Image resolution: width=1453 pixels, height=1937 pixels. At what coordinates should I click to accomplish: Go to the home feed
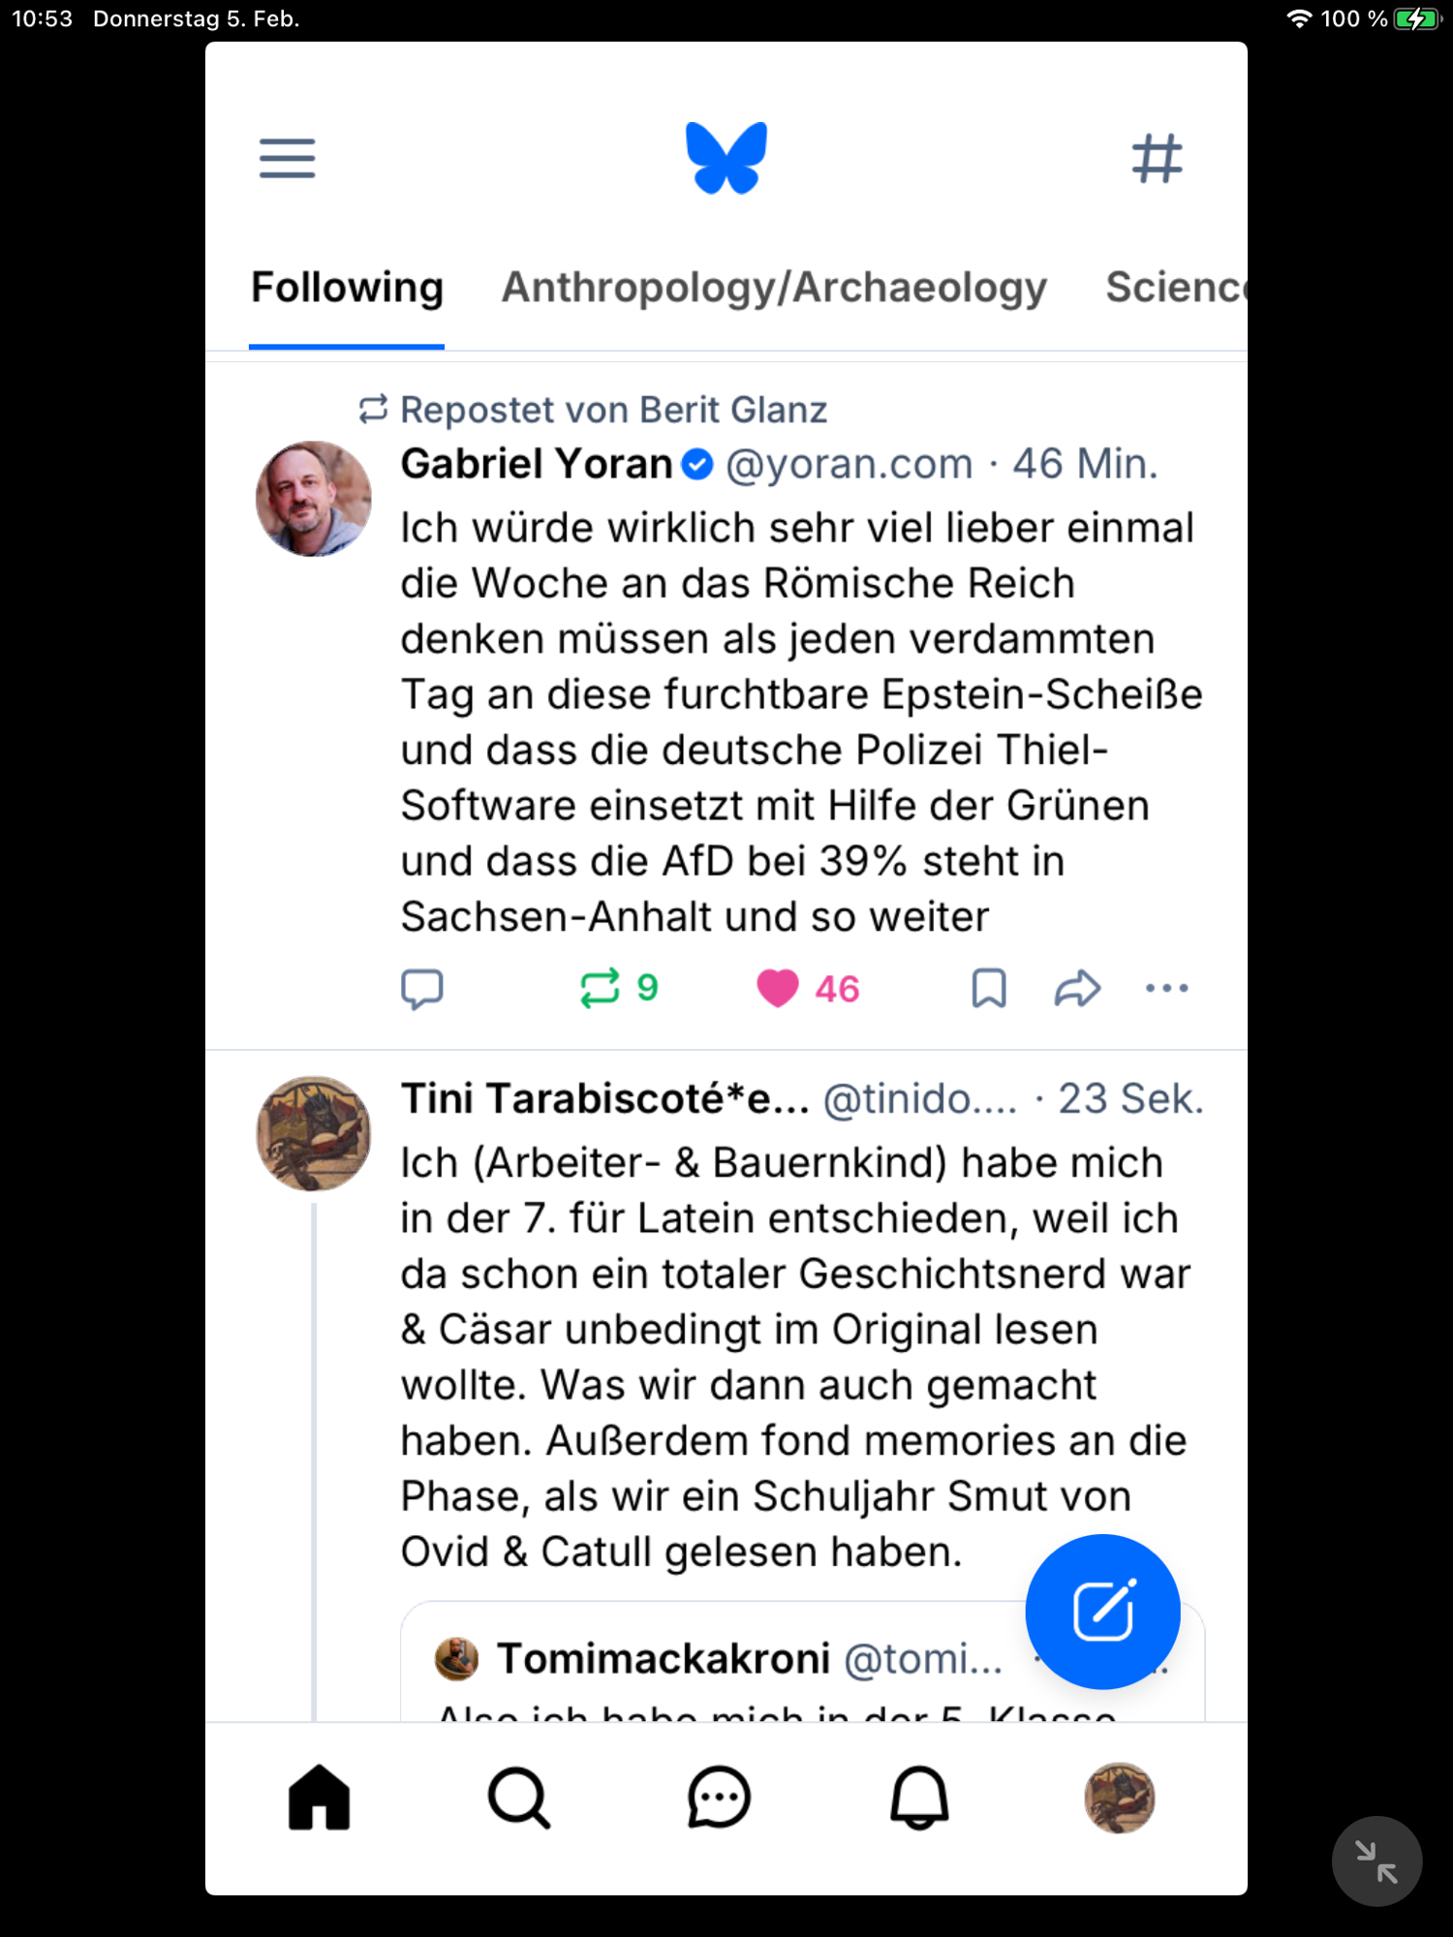point(319,1799)
